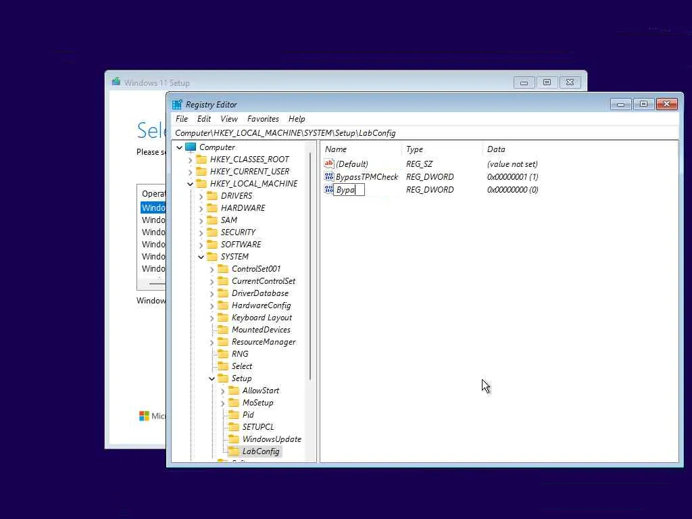
Task: Open the Edit menu in Registry Editor
Action: click(x=203, y=119)
